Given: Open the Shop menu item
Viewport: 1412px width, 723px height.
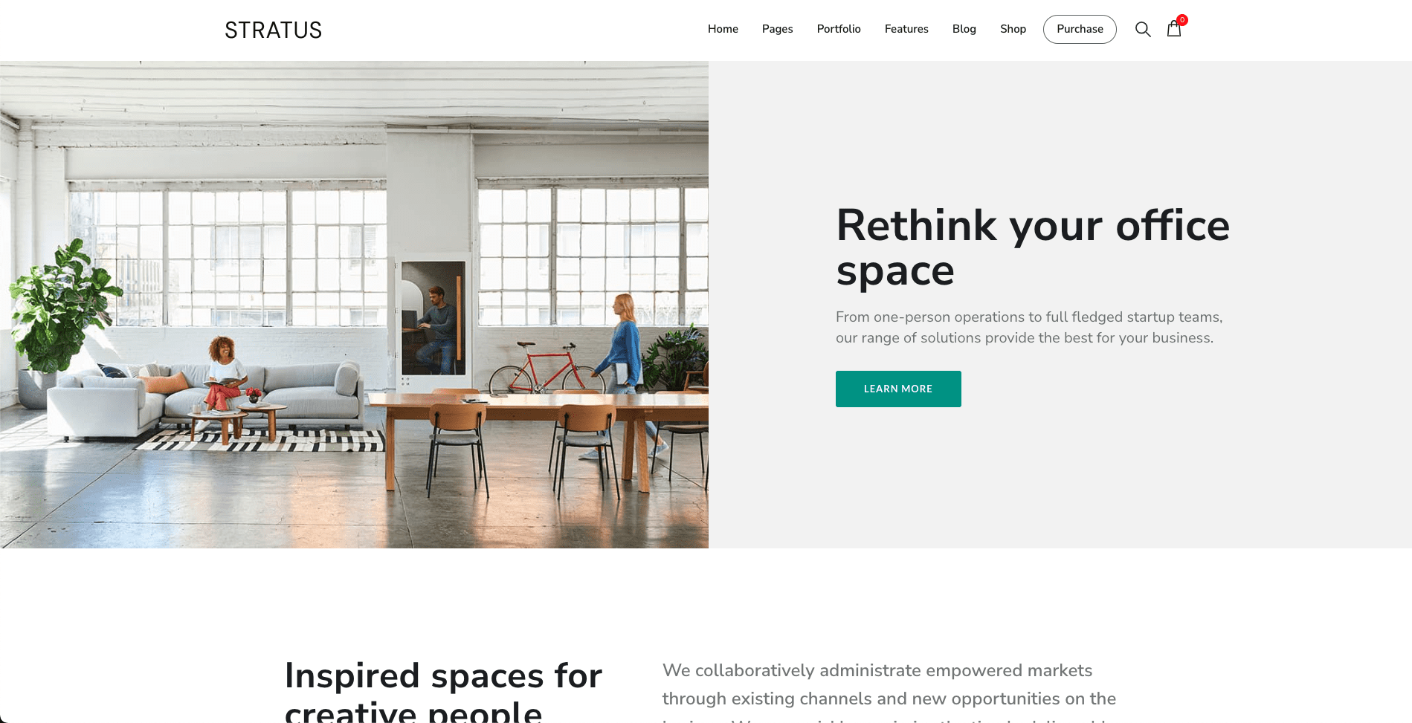Looking at the screenshot, I should coord(1013,29).
